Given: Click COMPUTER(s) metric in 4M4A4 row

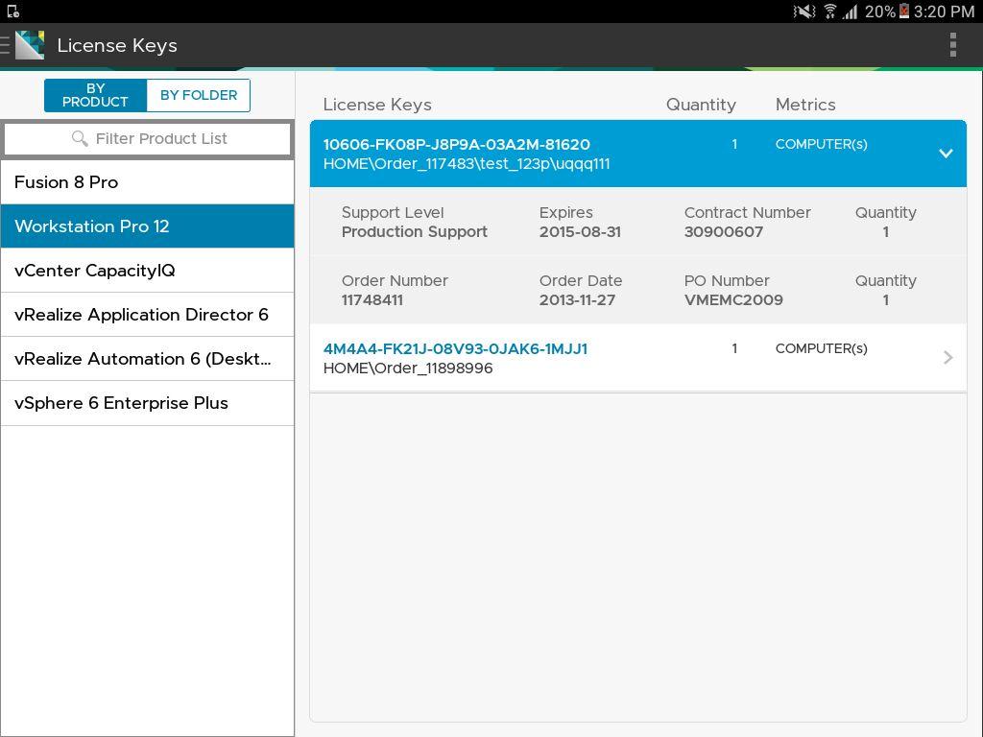Looking at the screenshot, I should tap(822, 348).
